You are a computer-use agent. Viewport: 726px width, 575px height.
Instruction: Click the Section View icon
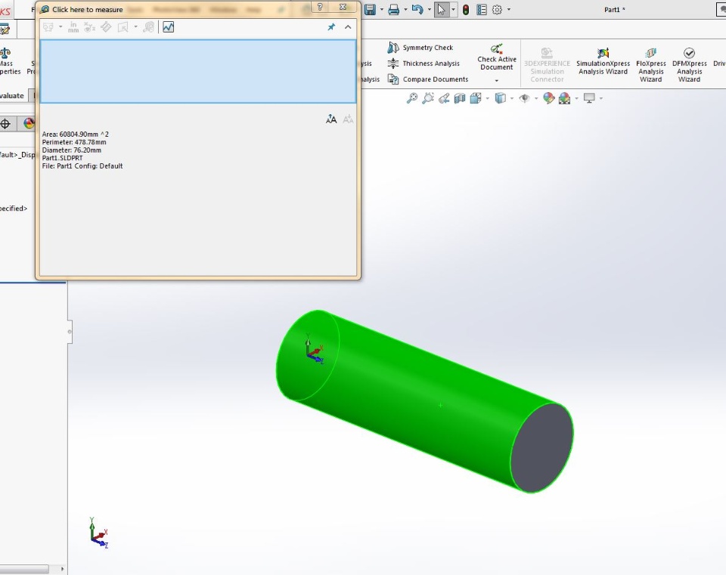(x=459, y=98)
